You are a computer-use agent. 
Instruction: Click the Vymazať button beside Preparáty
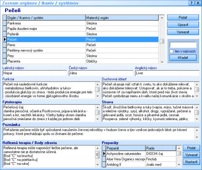click(191, 155)
